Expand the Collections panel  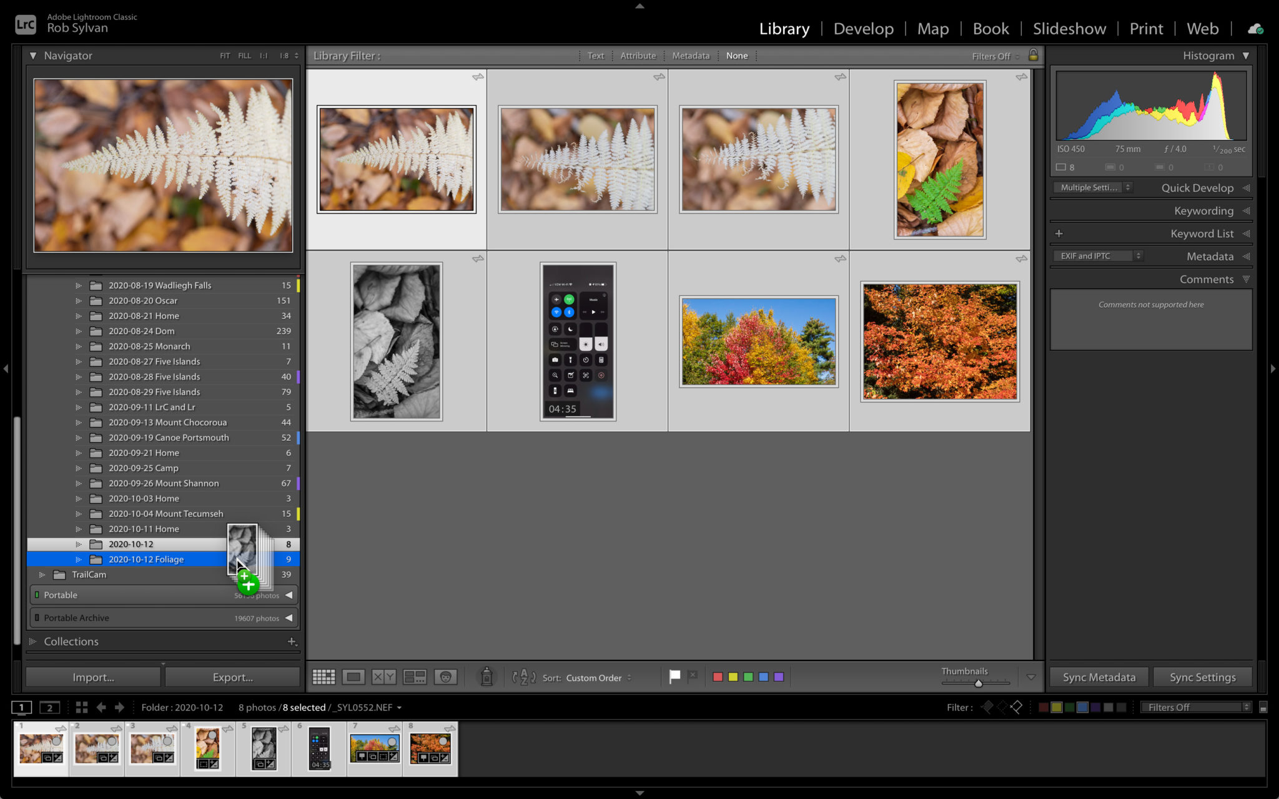71,641
